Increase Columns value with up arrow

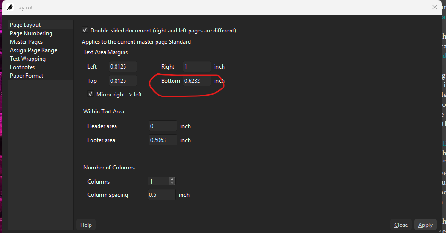(172, 179)
